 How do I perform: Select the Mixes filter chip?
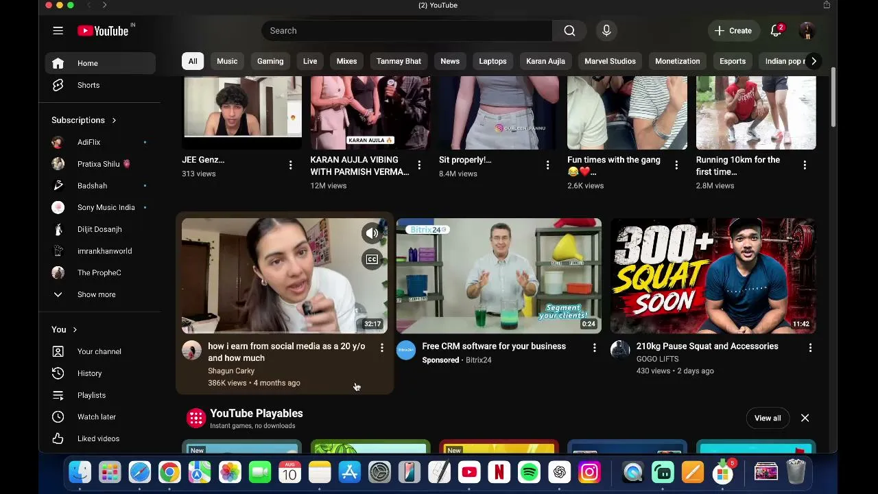click(x=346, y=61)
